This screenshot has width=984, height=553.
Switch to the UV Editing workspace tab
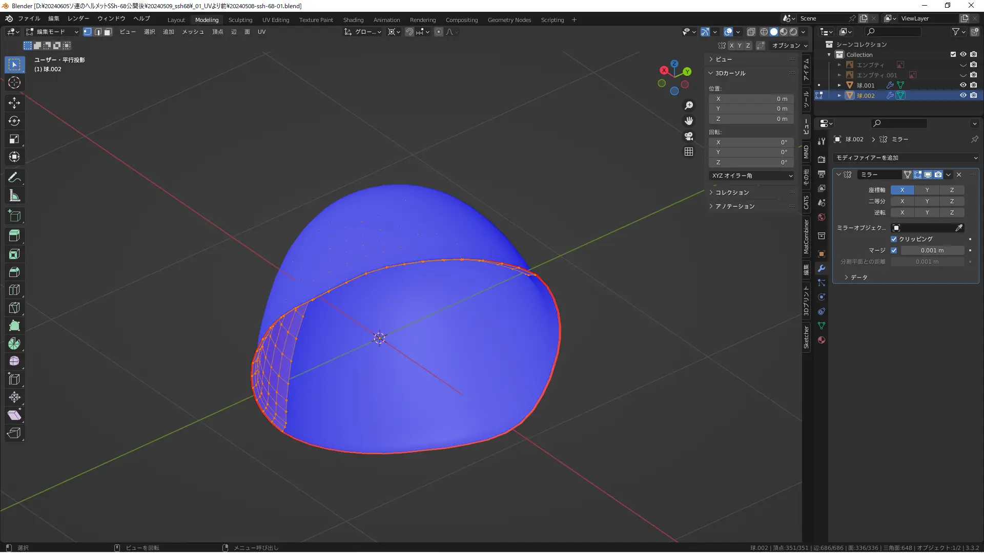(276, 20)
